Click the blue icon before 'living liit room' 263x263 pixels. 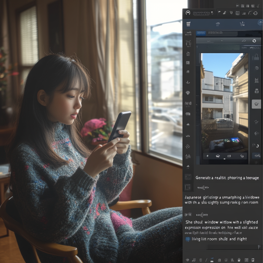tap(188, 239)
